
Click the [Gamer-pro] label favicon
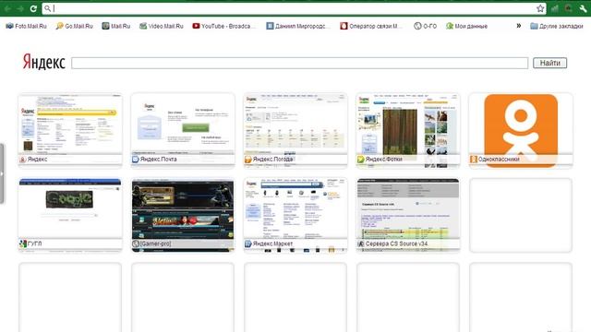pyautogui.click(x=136, y=243)
